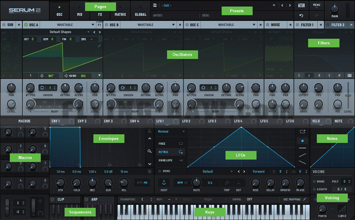The width and height of the screenshot is (355, 220).
Task: Select the LFO falling ramp tool
Action: [x=302, y=162]
